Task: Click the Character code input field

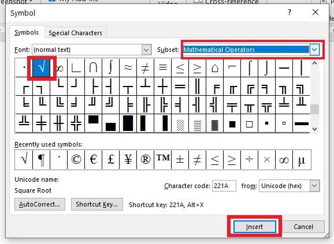Action: 224,186
